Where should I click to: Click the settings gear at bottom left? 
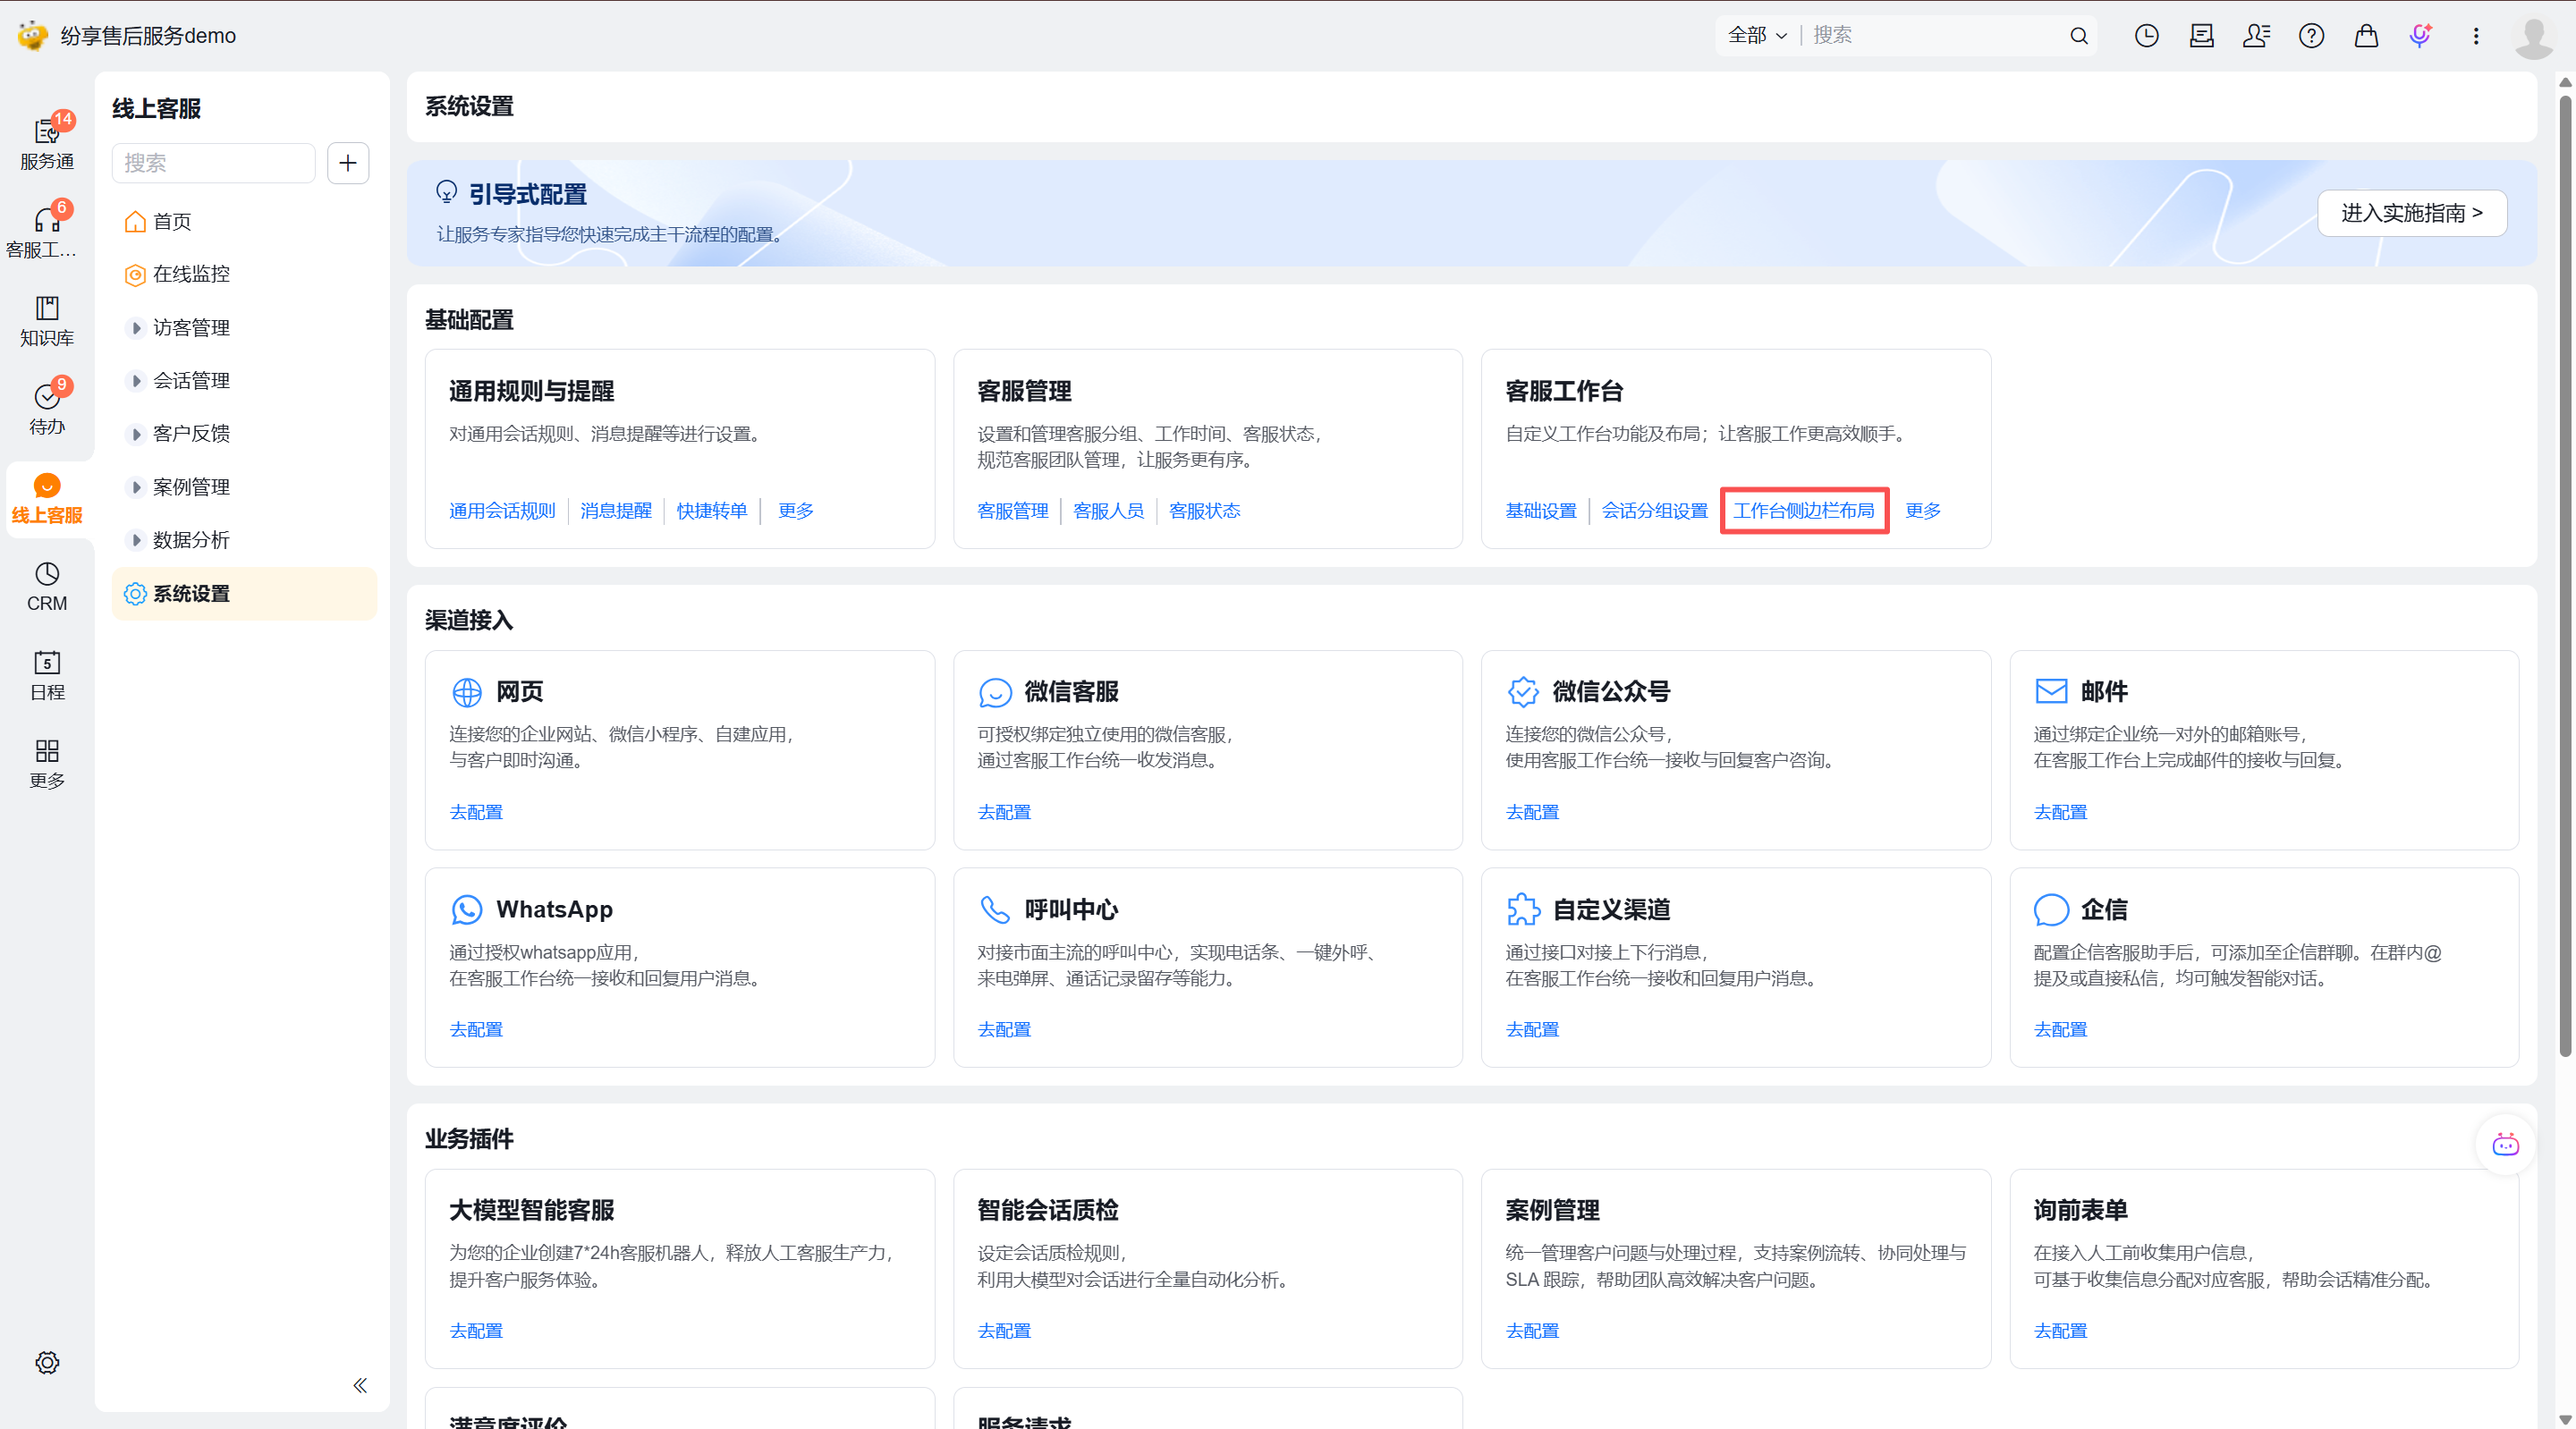pyautogui.click(x=47, y=1362)
